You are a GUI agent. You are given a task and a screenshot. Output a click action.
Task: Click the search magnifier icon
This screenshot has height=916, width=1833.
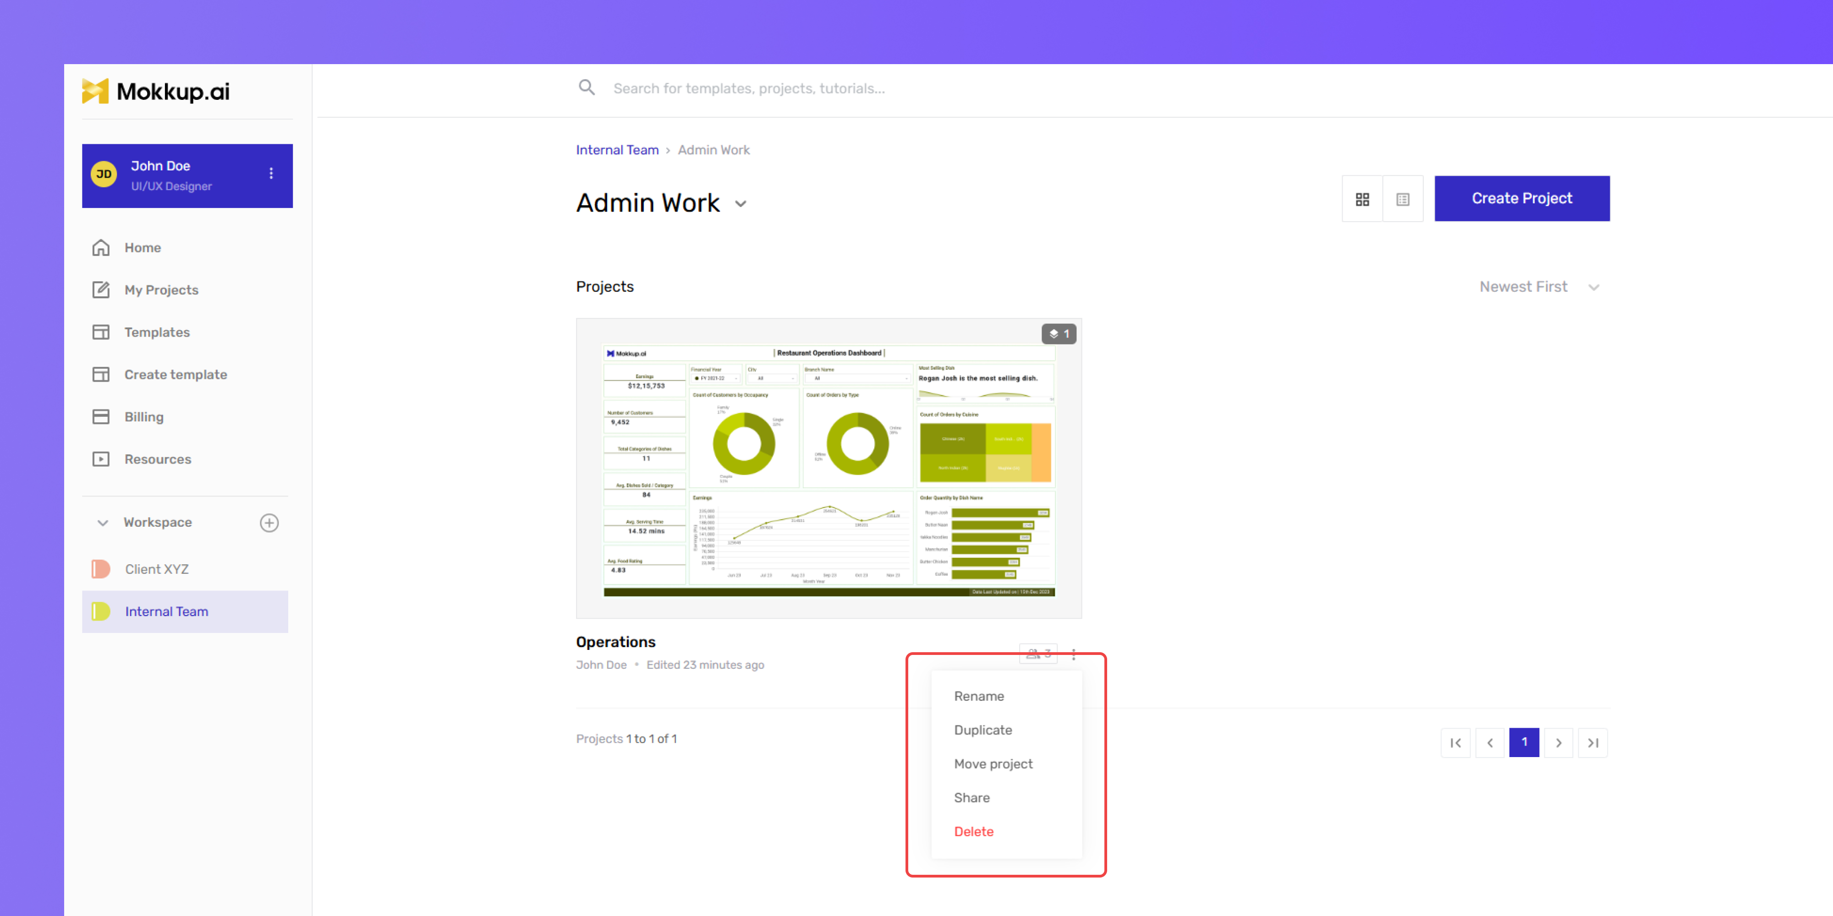(x=587, y=88)
